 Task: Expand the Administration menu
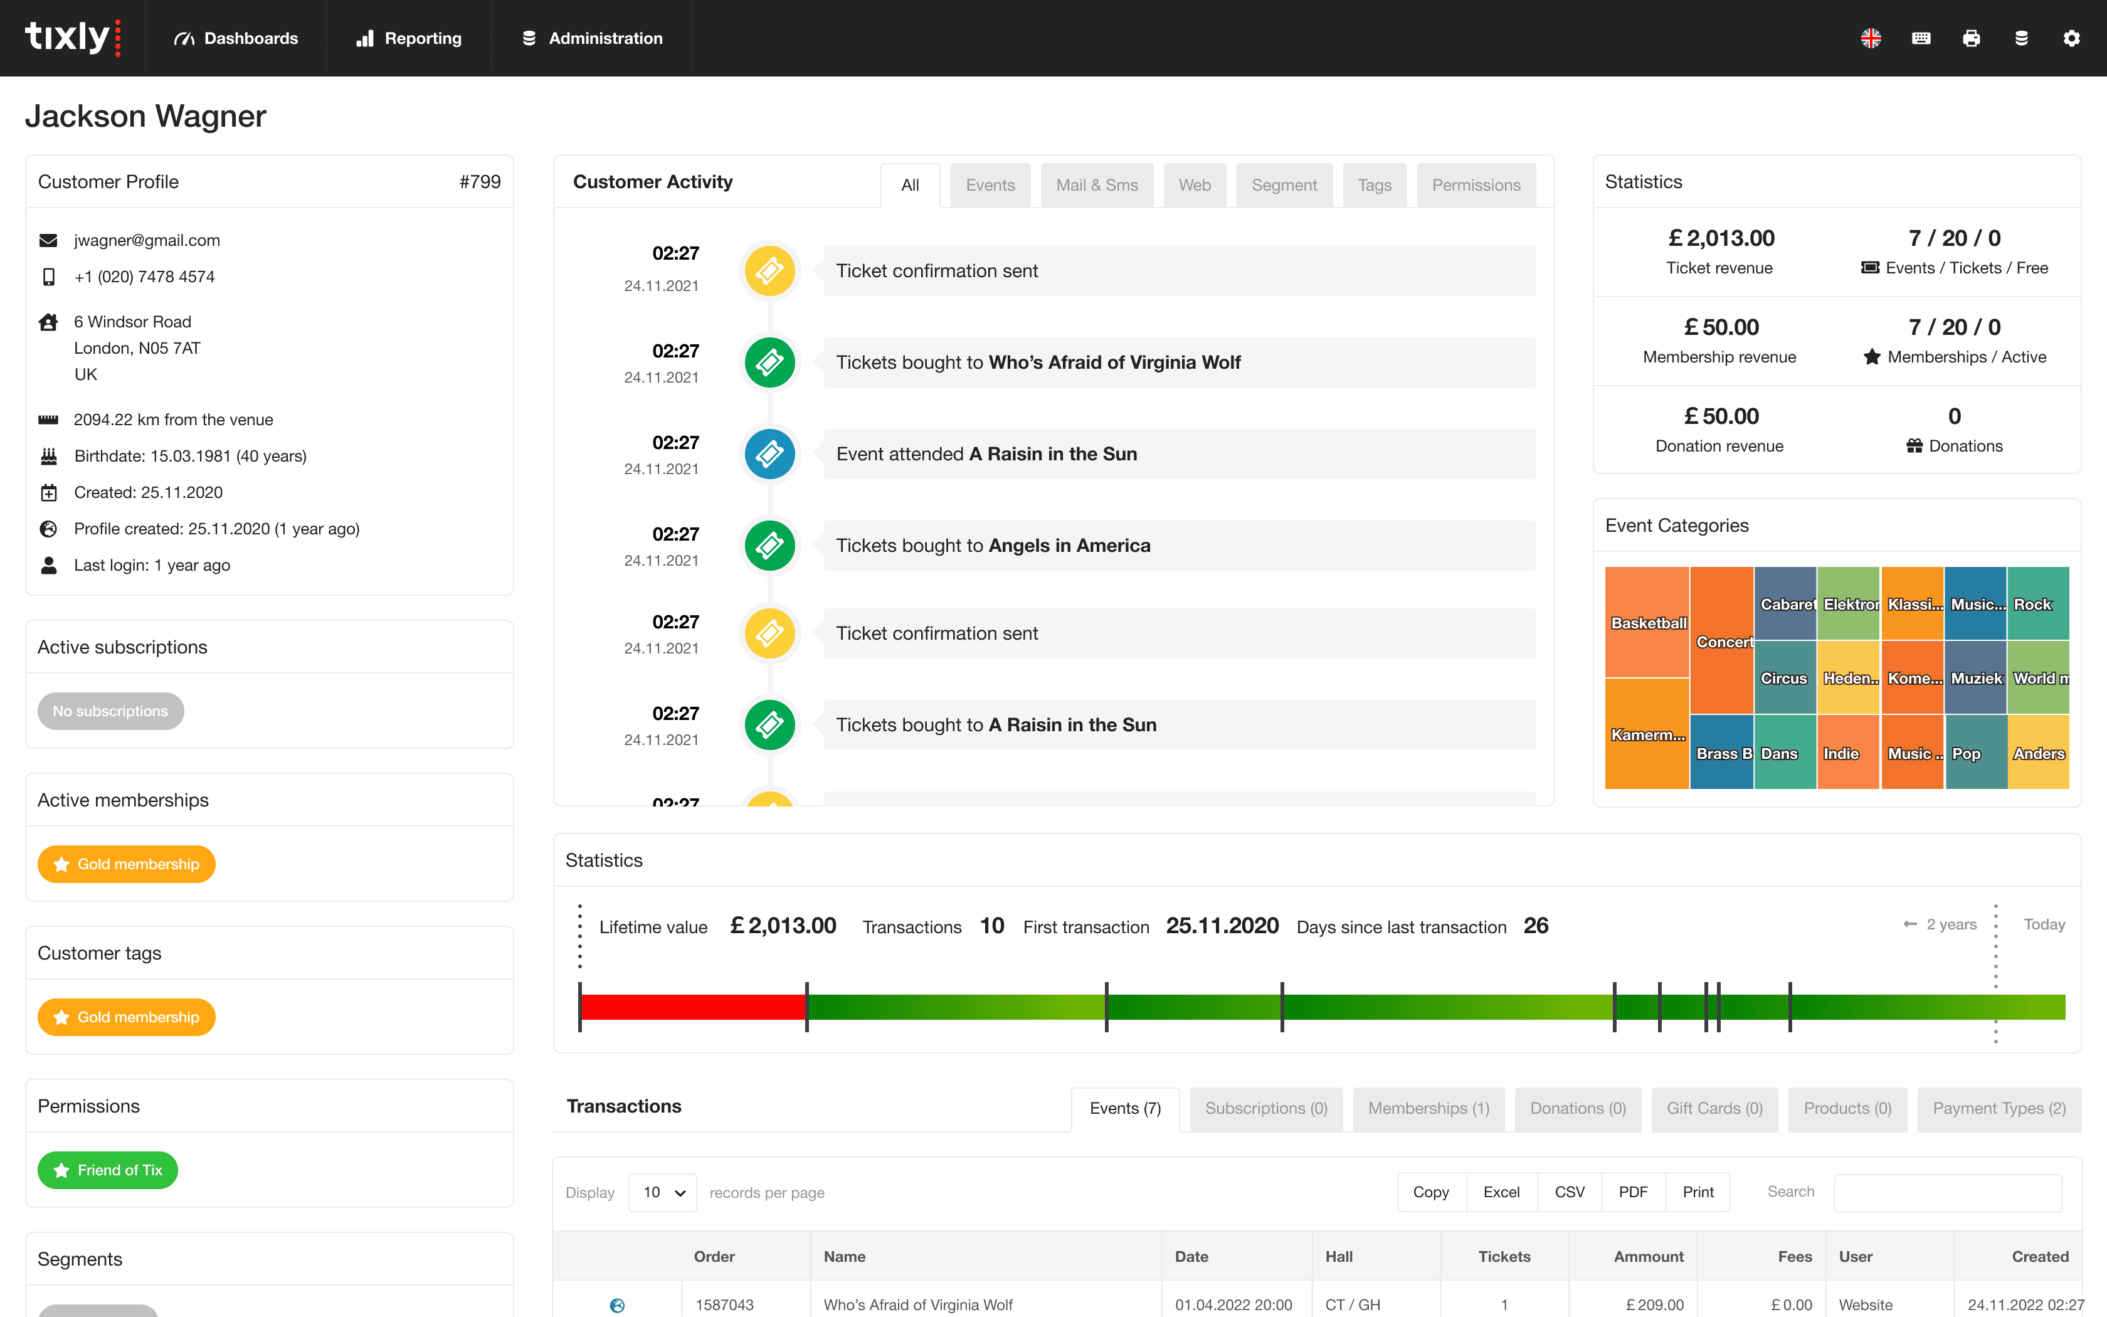[x=592, y=38]
